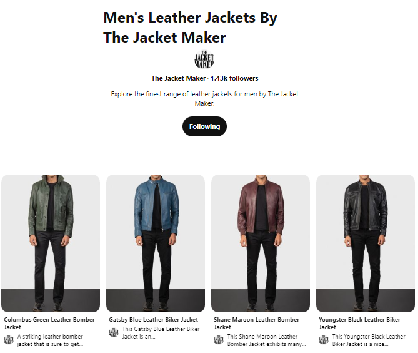Open the green leather bomber jacket image

51,243
